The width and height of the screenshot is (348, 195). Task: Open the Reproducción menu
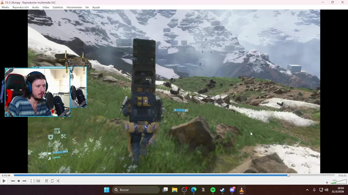point(21,7)
